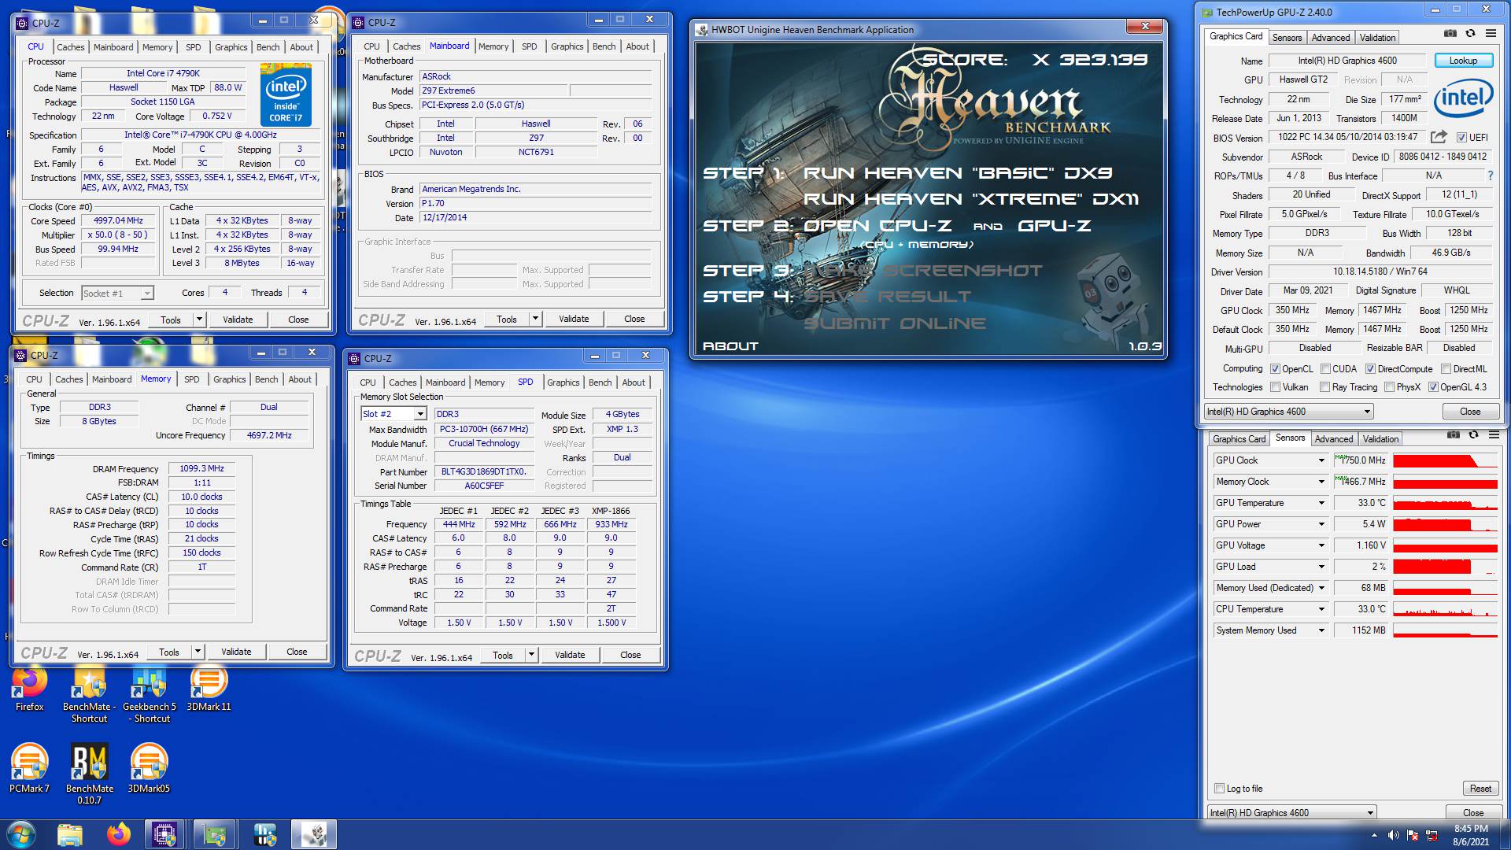Click ABOUT in Heaven benchmark
Screen dimensions: 1511x850
click(730, 346)
